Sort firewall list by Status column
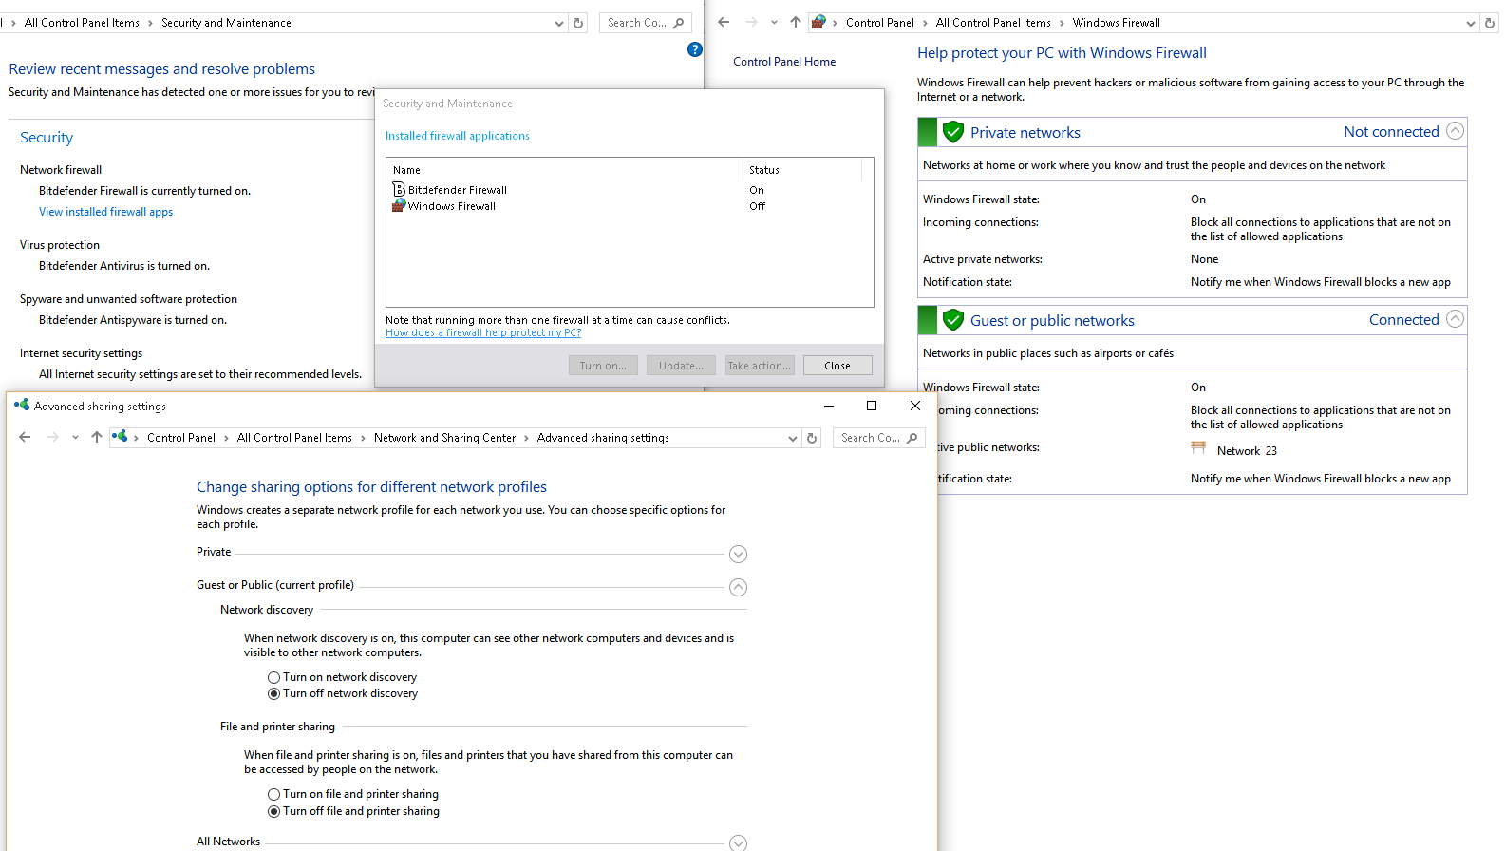This screenshot has width=1505, height=851. pos(802,170)
